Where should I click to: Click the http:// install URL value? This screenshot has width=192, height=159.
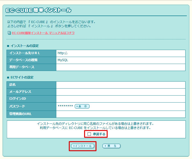click(63, 53)
